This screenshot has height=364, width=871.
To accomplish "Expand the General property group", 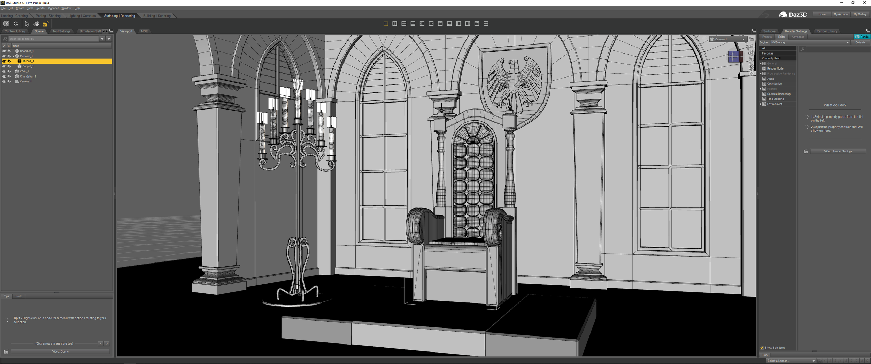I will (x=761, y=64).
